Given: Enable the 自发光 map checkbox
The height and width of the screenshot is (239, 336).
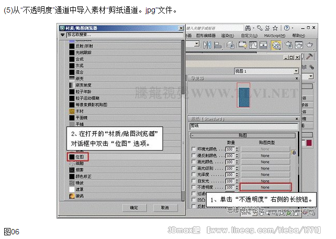Looking at the screenshot, I should [x=194, y=180].
